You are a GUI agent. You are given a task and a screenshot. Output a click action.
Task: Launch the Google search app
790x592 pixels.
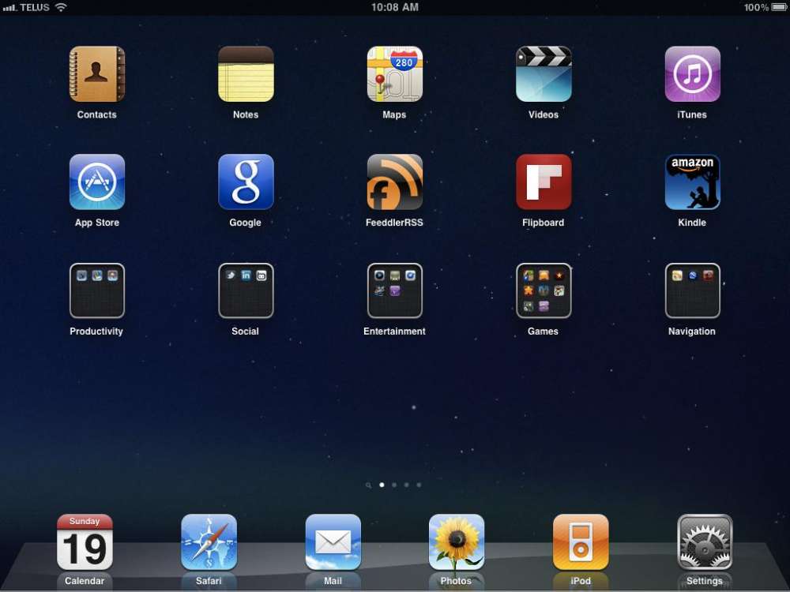tap(246, 182)
